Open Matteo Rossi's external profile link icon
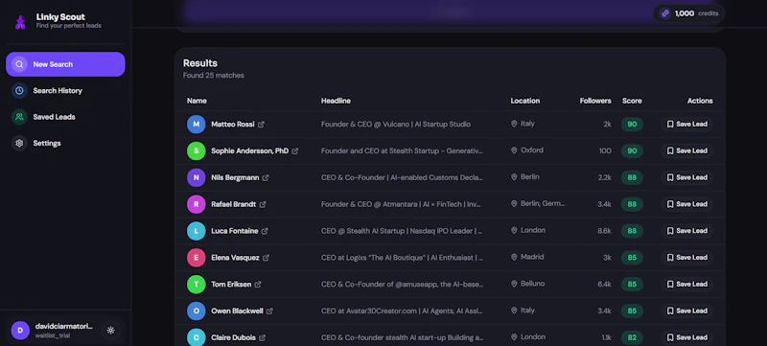 coord(261,125)
